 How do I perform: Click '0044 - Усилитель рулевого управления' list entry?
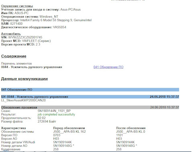pos(31,67)
